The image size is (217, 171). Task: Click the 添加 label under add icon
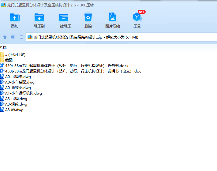pos(15,26)
